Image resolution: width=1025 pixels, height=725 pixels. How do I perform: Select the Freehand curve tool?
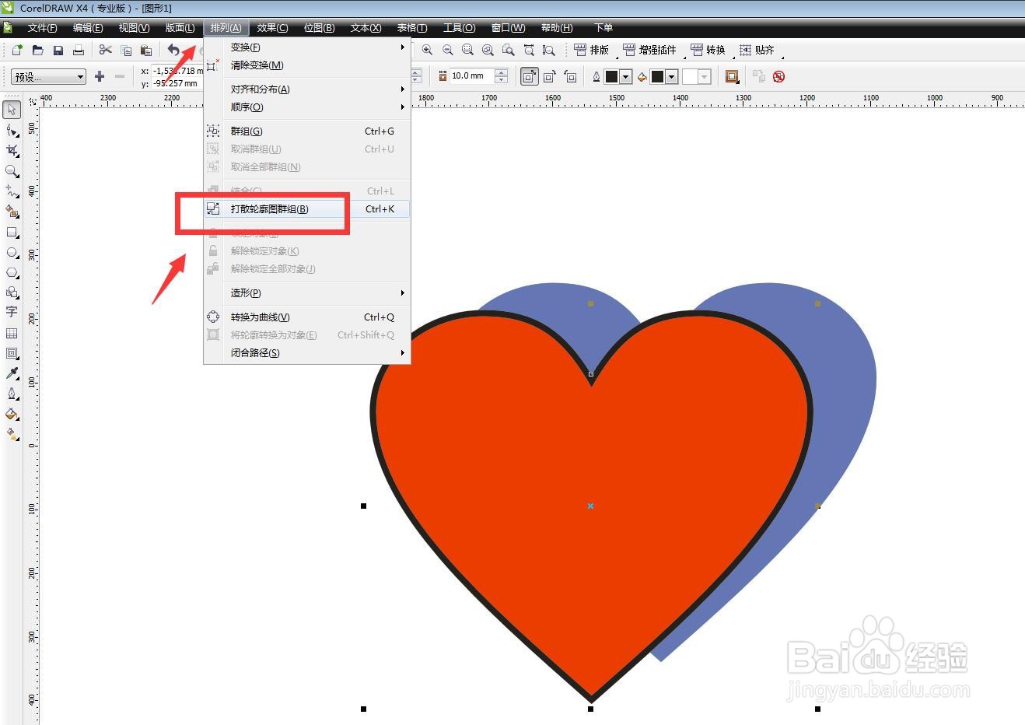(12, 191)
